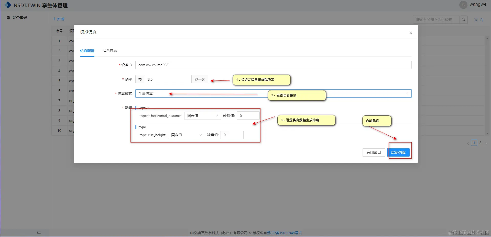491x237 pixels.
Task: Open 设备管理 sidebar menu item
Action: tap(20, 18)
